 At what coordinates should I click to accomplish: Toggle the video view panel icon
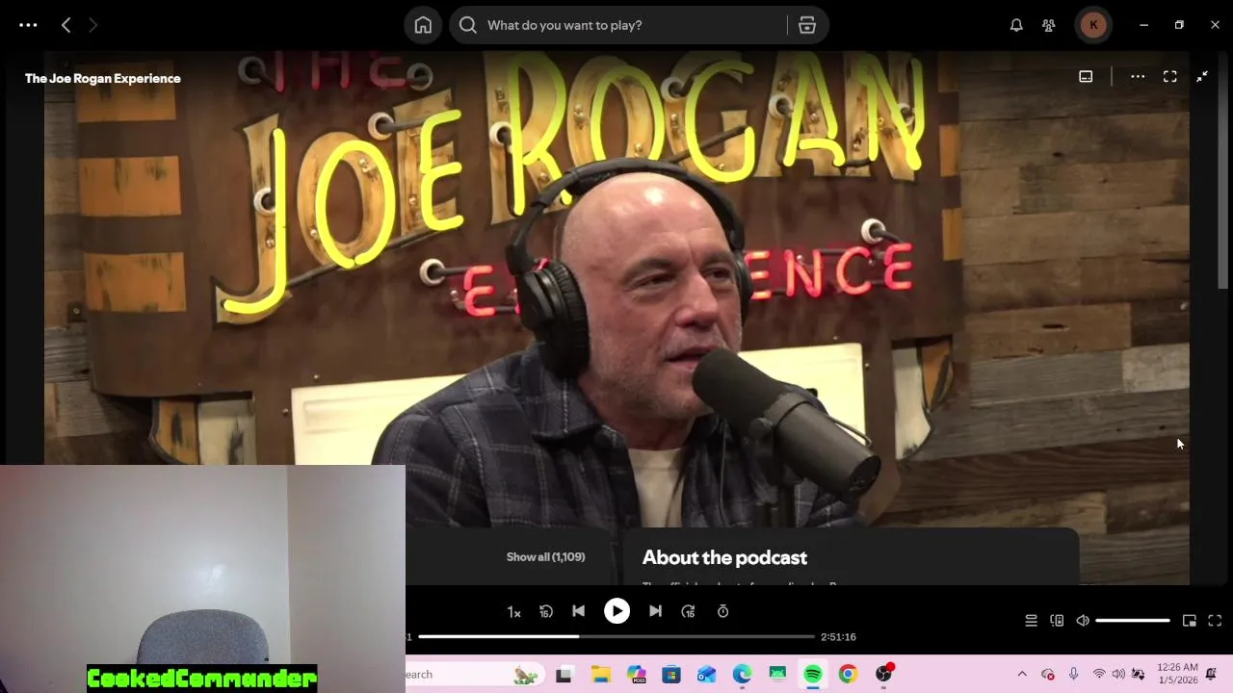(1086, 77)
